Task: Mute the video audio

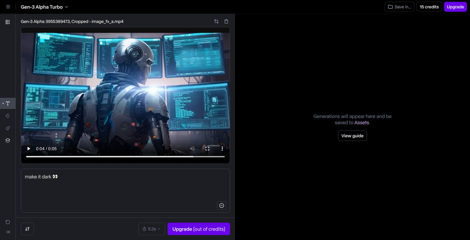Action: pos(192,149)
